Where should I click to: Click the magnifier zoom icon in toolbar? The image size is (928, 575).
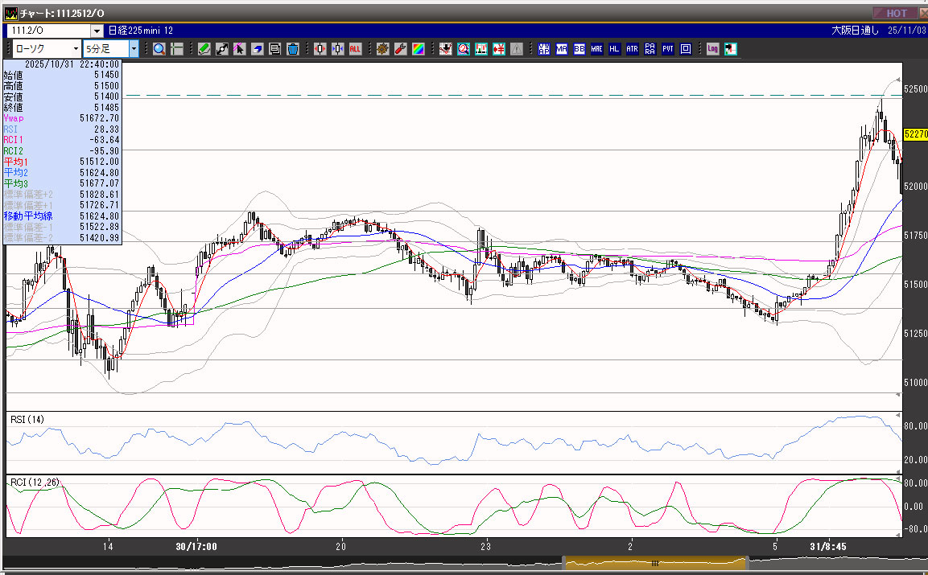pos(159,49)
